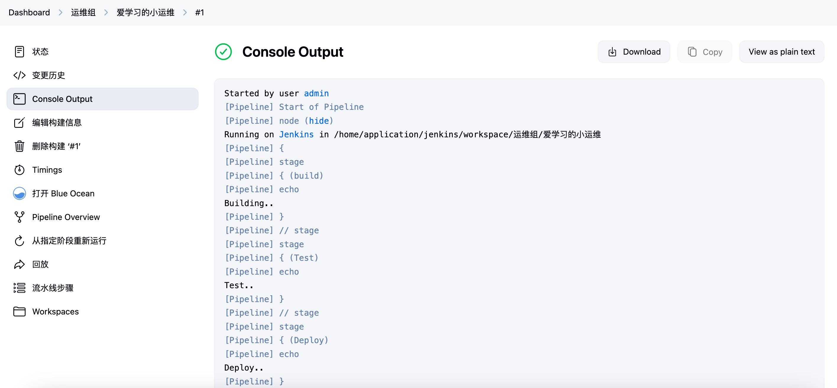This screenshot has height=388, width=837.
Task: Open the 流水线步骤 list icon
Action: (20, 288)
